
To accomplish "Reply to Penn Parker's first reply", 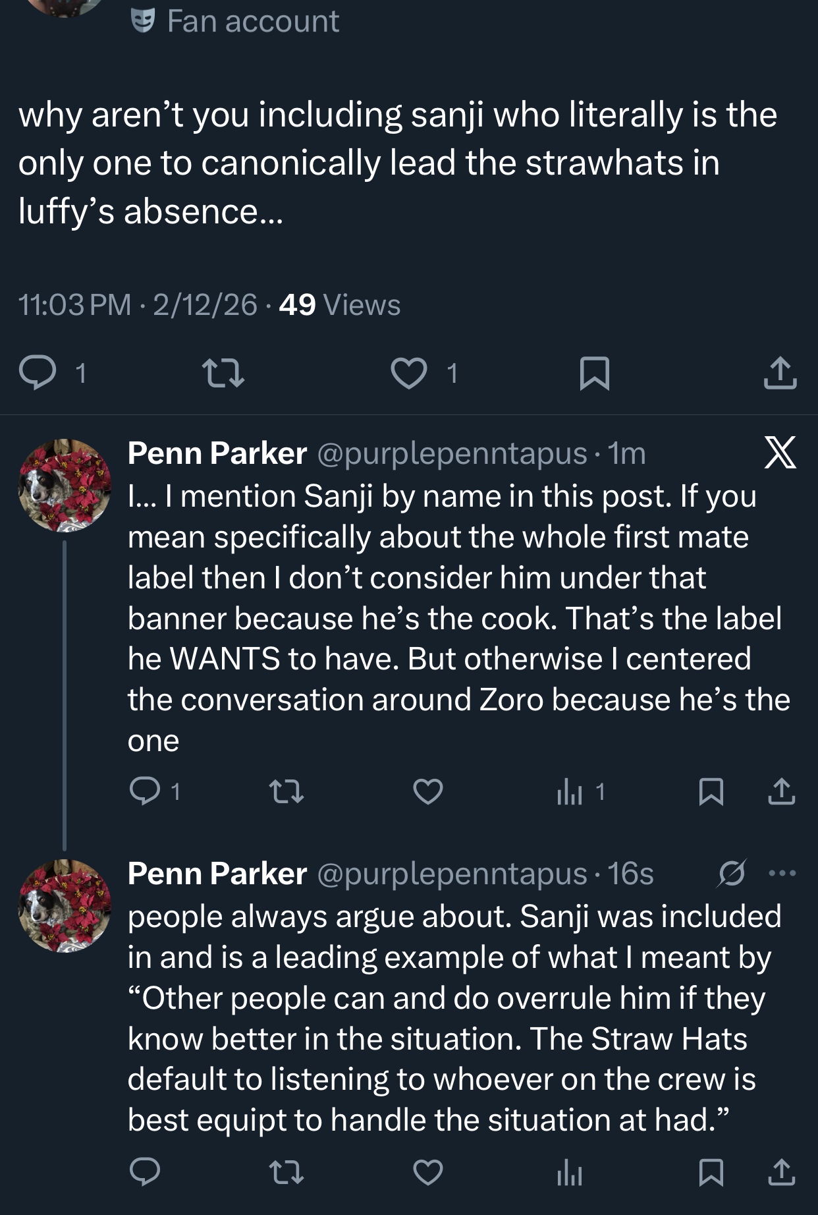I will pos(144,791).
